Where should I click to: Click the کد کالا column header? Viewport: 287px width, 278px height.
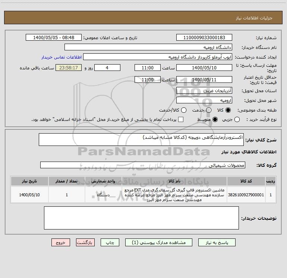pos(246,181)
